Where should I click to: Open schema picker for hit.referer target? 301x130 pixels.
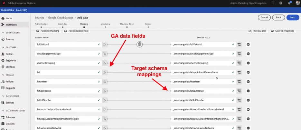(239, 82)
